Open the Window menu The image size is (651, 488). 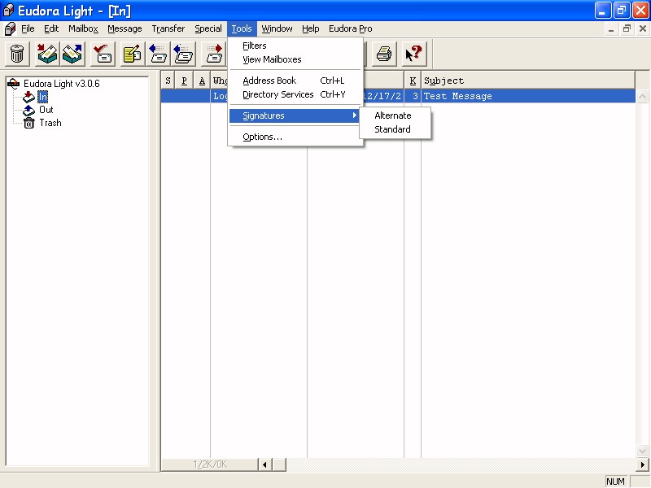(277, 28)
